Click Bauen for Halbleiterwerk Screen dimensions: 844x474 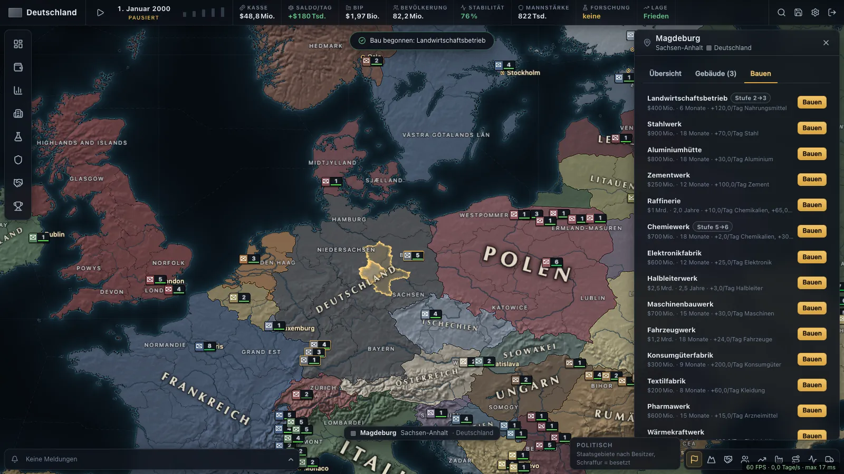812,282
